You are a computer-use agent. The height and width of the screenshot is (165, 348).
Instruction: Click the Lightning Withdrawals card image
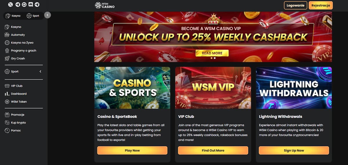(294, 88)
